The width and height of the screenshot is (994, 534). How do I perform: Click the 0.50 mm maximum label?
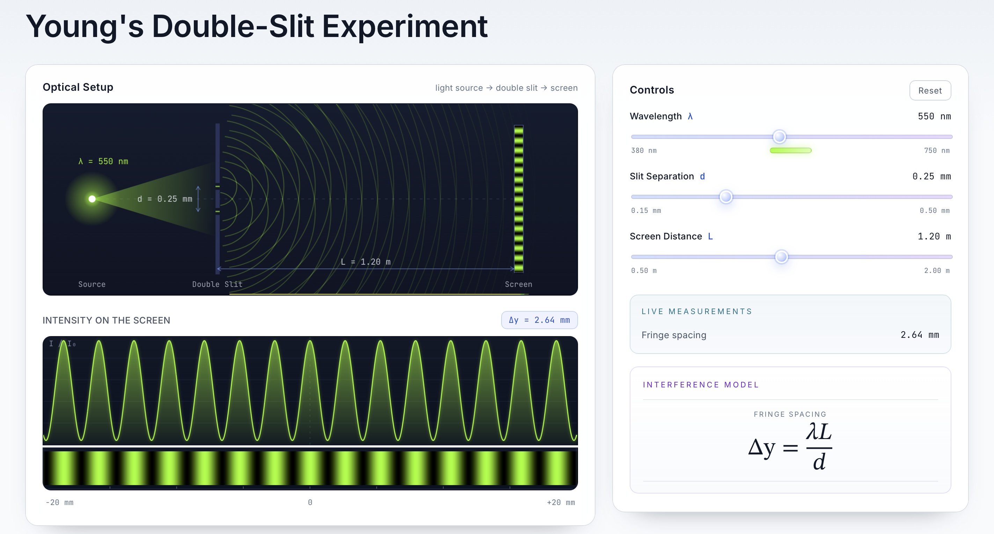point(935,210)
